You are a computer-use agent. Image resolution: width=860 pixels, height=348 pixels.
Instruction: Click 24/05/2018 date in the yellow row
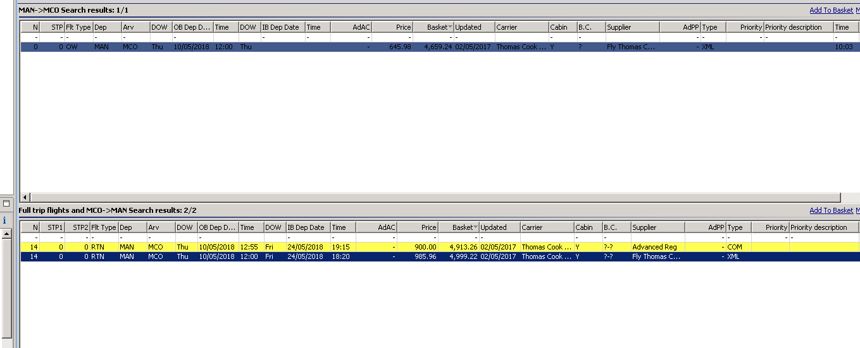tap(305, 247)
